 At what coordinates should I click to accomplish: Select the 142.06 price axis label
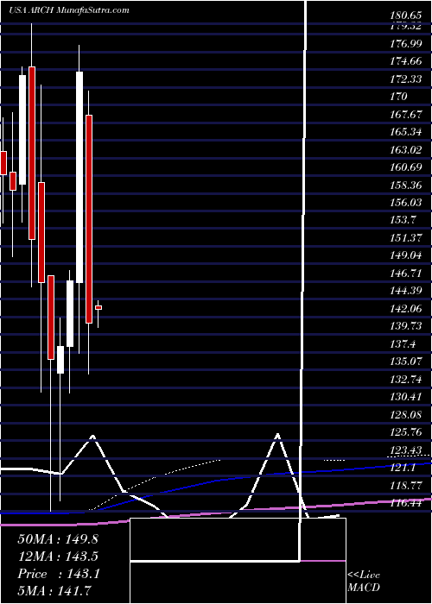[x=406, y=309]
